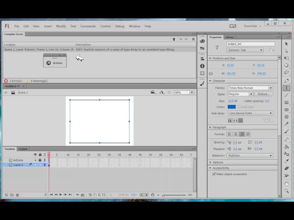Viewport: 294px width, 220px height.
Task: Select the Eyedropper tool
Action: [x=286, y=161]
